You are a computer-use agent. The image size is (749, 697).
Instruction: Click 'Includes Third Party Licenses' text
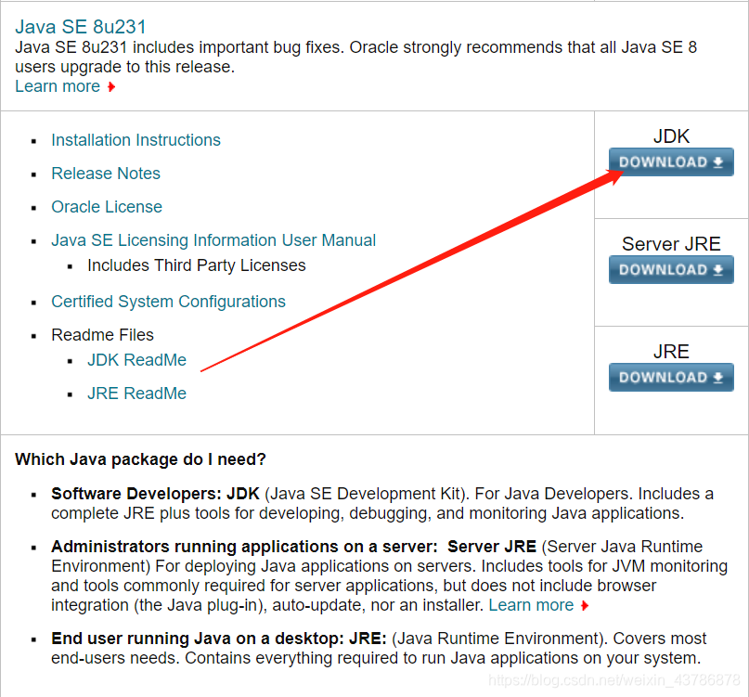197,265
